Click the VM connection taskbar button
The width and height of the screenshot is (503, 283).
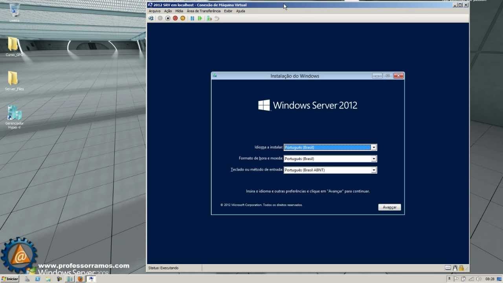91,279
